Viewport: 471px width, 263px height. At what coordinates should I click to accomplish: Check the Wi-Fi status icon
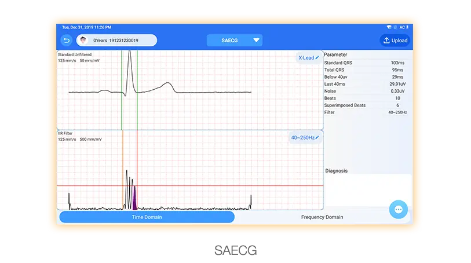(x=389, y=27)
